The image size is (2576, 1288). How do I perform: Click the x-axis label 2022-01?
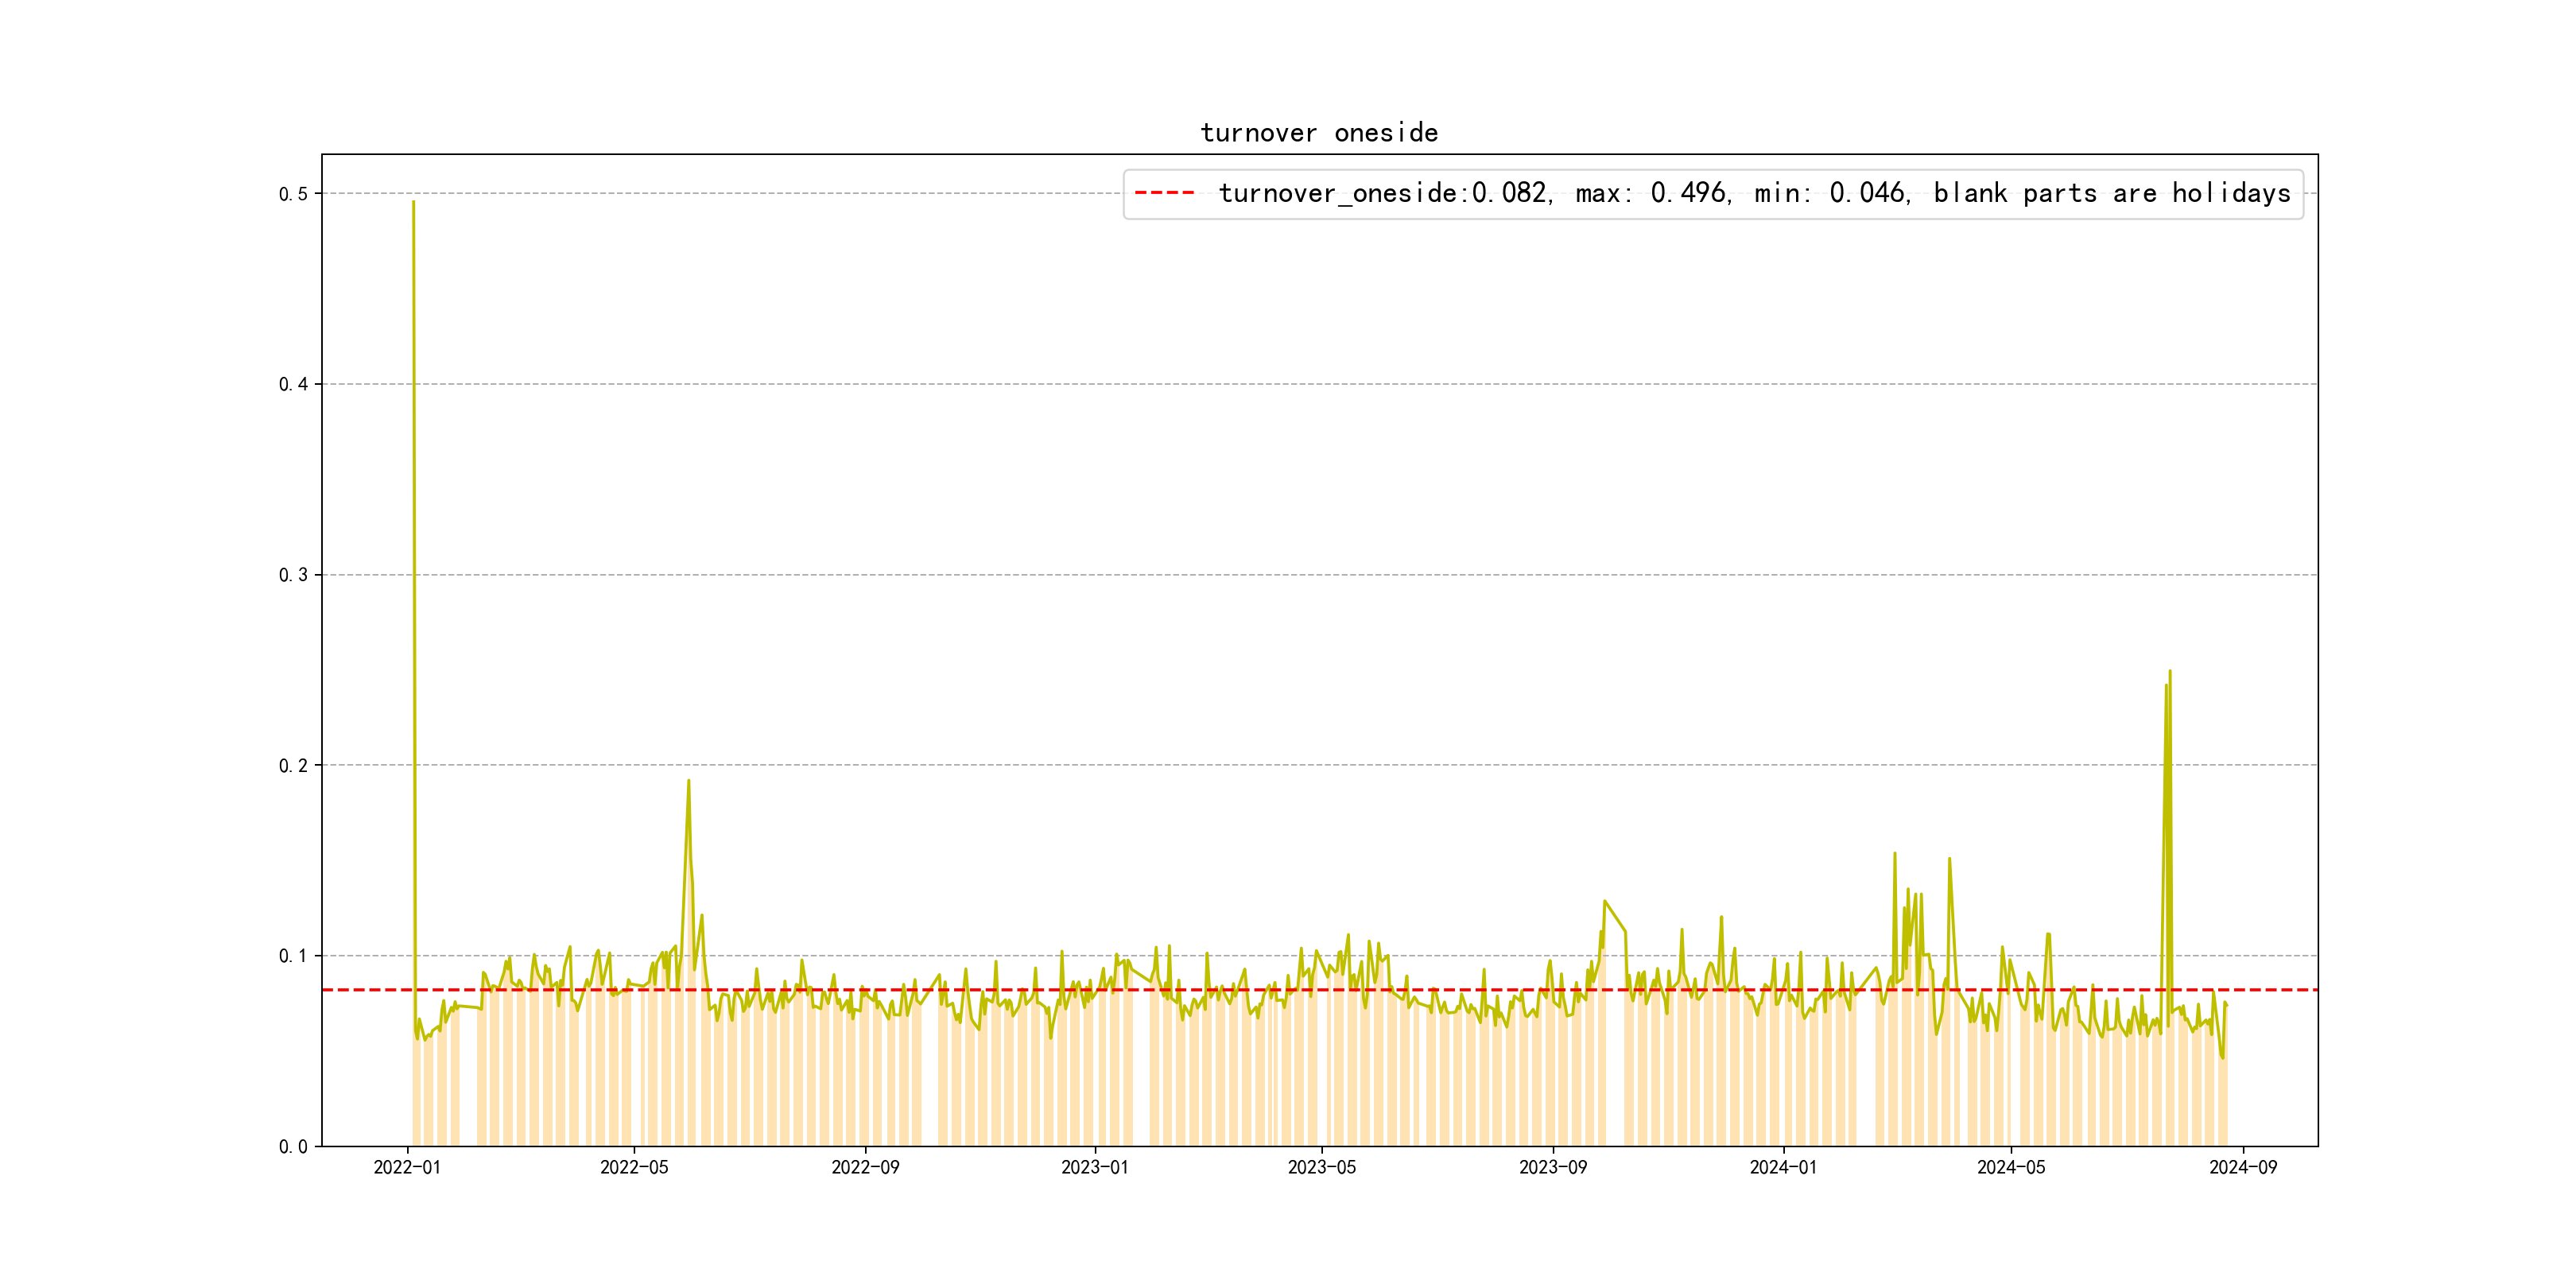[407, 1167]
